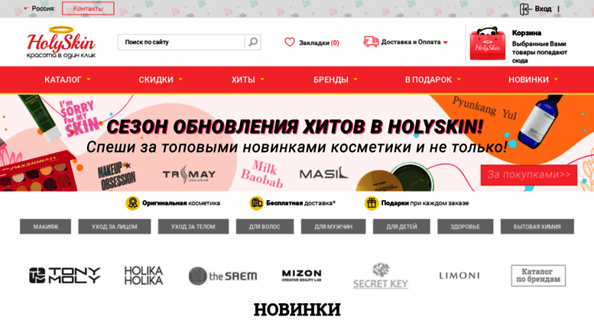This screenshot has height=323, width=594.
Task: Click the gift box icon
Action: [372, 203]
